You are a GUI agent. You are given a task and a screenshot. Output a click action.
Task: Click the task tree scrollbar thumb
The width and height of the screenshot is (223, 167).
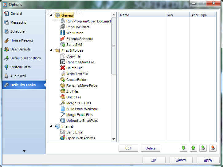pyautogui.click(x=114, y=46)
